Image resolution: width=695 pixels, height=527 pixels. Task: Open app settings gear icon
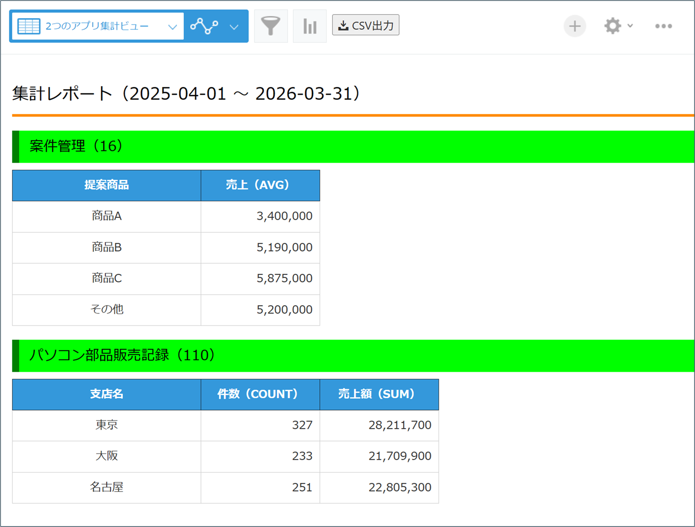[x=612, y=26]
